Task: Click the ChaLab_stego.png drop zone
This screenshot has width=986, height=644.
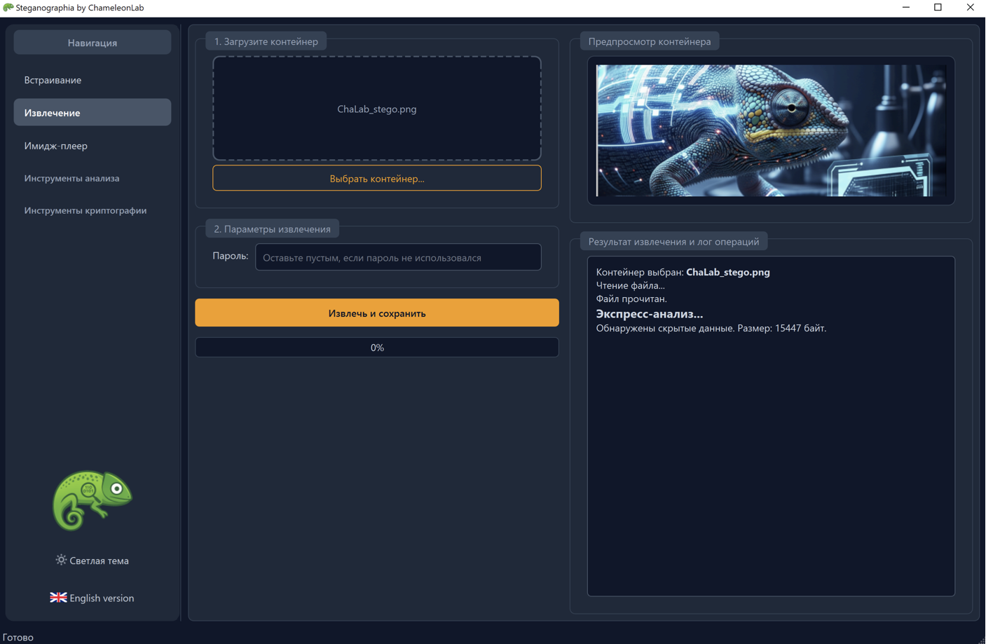Action: tap(376, 109)
